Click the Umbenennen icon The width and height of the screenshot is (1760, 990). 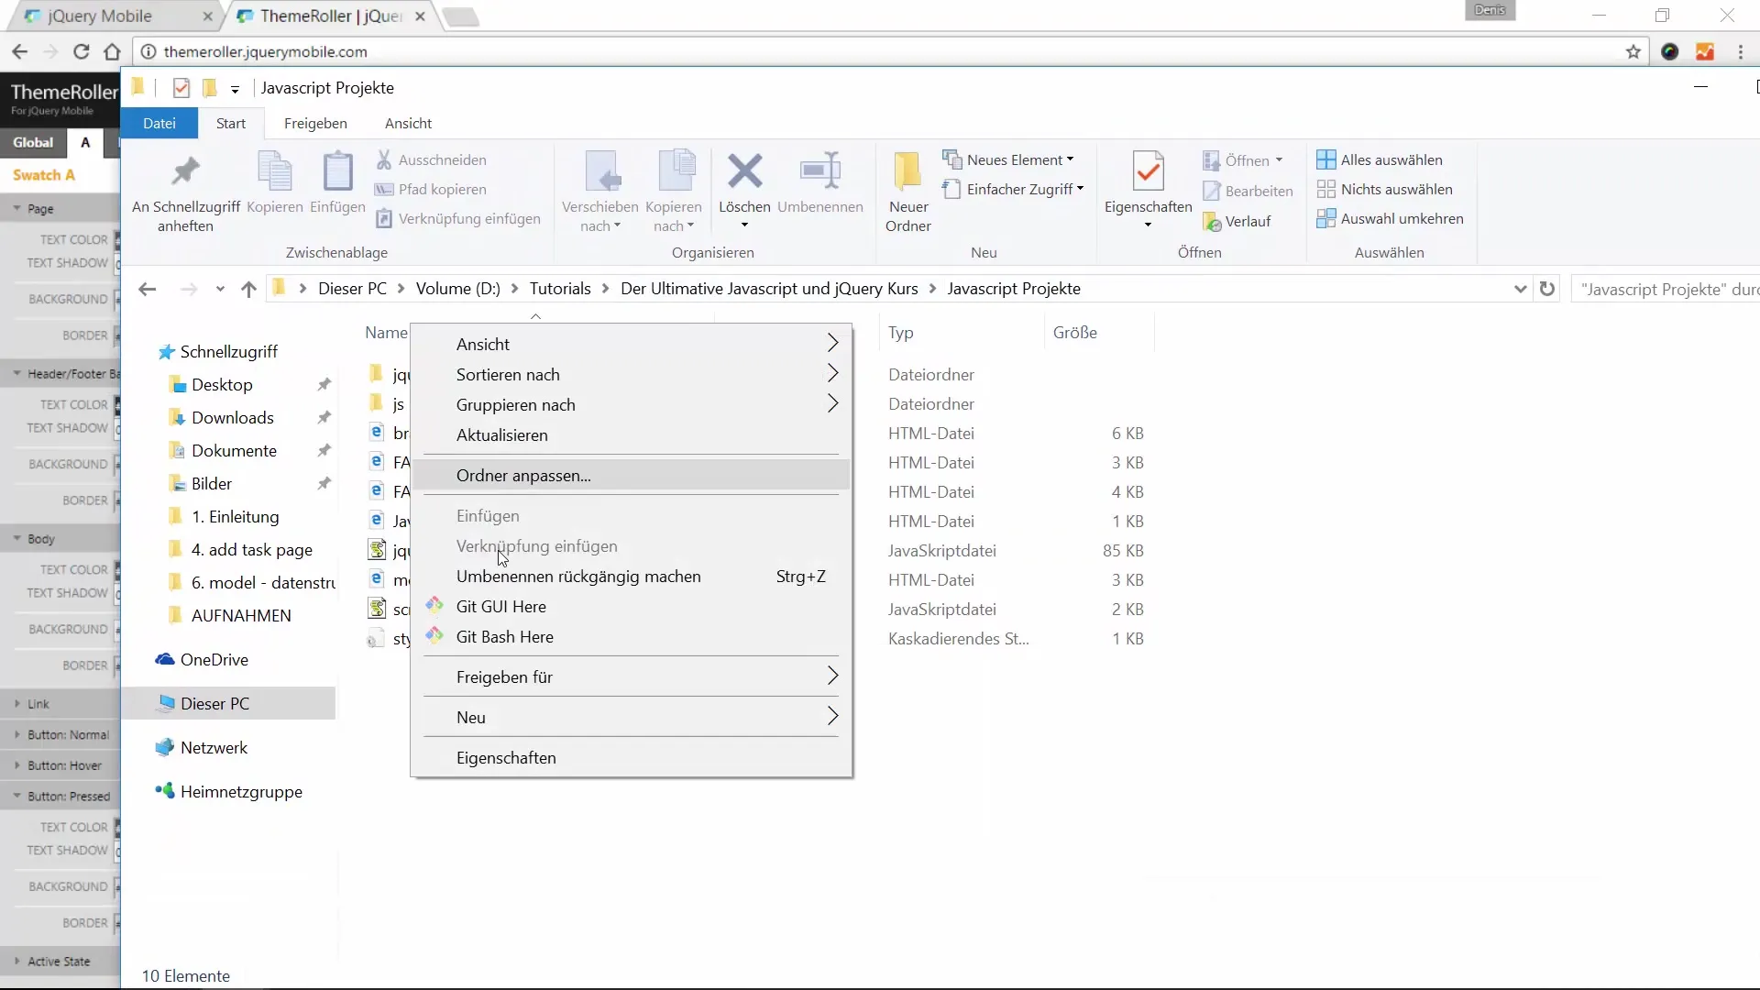tap(820, 170)
